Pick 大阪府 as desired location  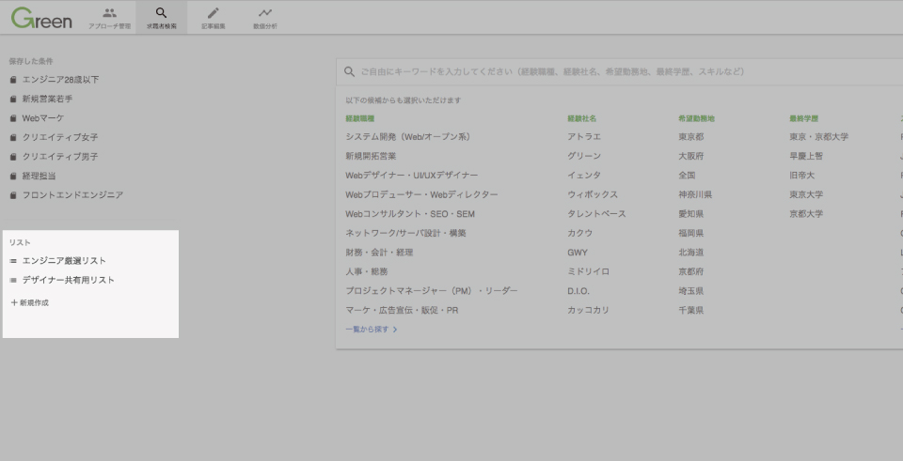point(691,156)
